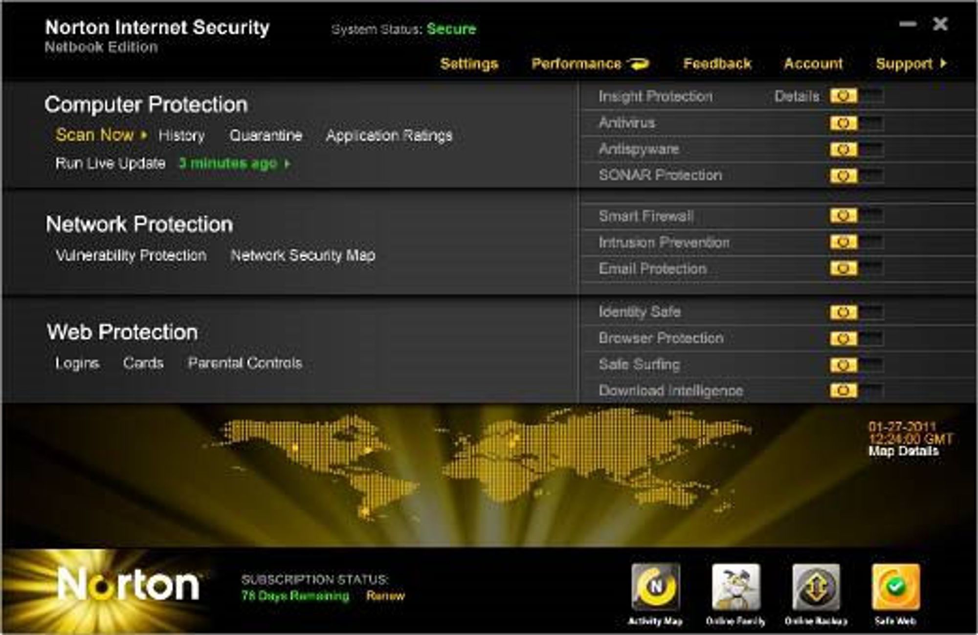Toggle the Email Protection switch
978x635 pixels.
pyautogui.click(x=857, y=268)
